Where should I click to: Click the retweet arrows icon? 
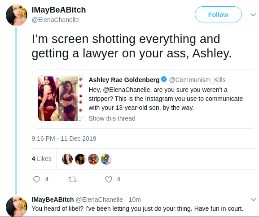(72, 179)
